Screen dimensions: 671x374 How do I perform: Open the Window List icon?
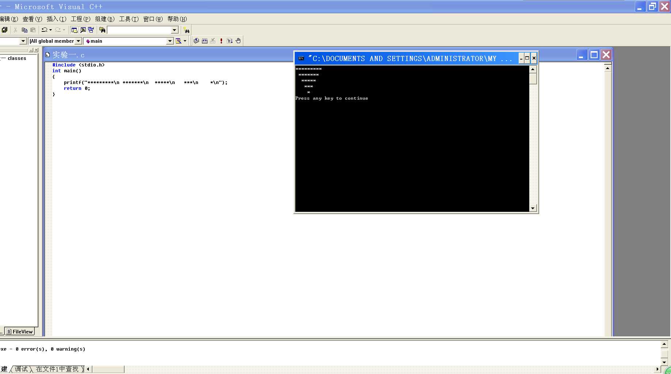tap(91, 30)
